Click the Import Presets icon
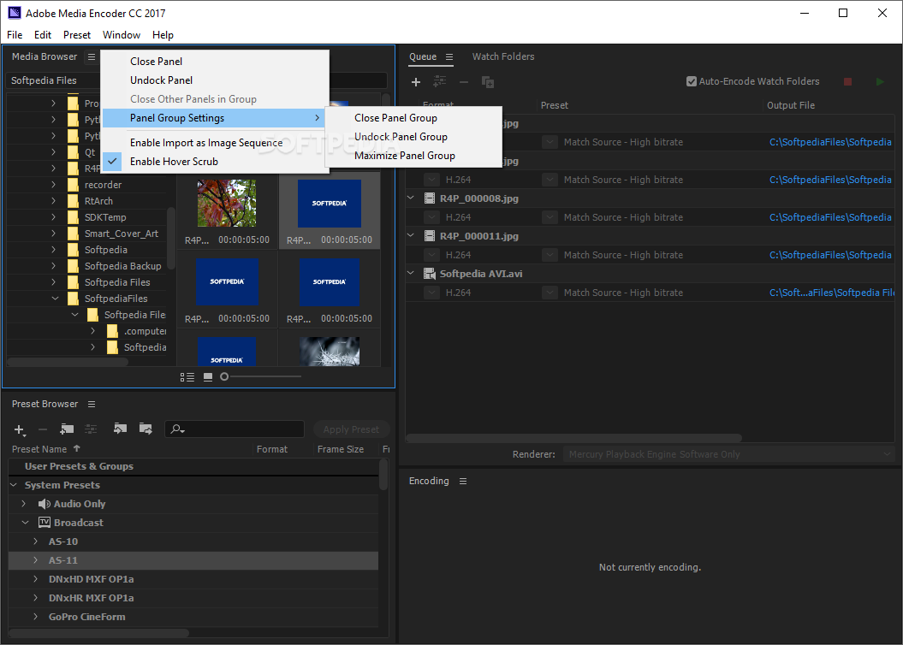 pyautogui.click(x=120, y=428)
